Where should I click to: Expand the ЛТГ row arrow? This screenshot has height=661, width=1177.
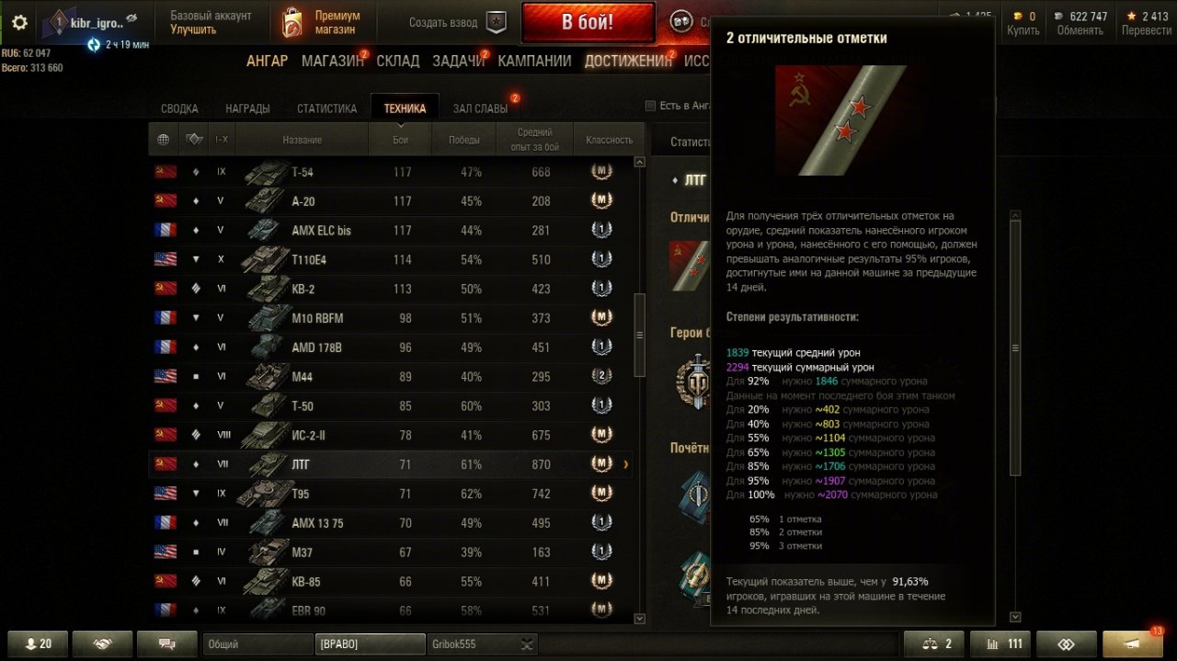626,464
